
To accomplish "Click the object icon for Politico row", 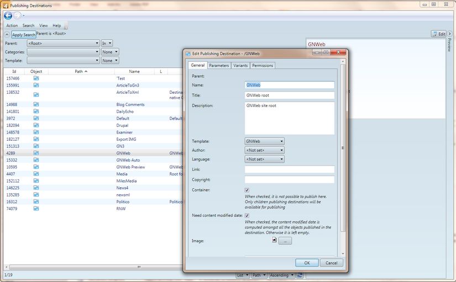I will [36, 201].
